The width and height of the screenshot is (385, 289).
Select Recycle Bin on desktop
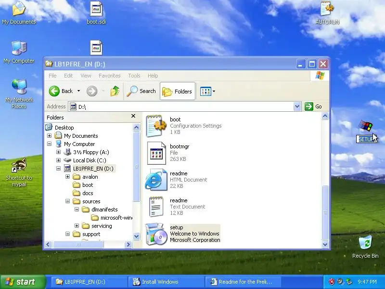coord(365,247)
